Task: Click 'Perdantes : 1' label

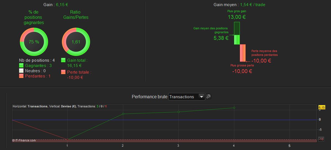Action: [38, 76]
